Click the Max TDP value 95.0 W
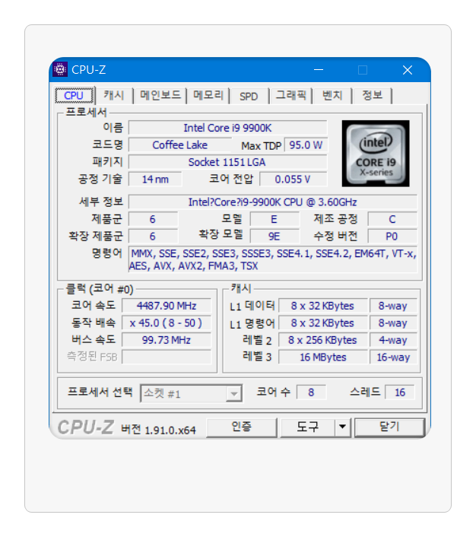 [306, 145]
